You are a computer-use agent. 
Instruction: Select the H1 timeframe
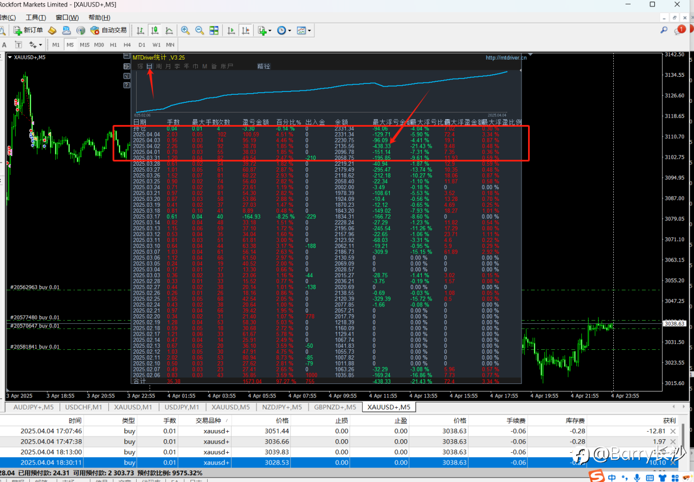click(x=113, y=45)
